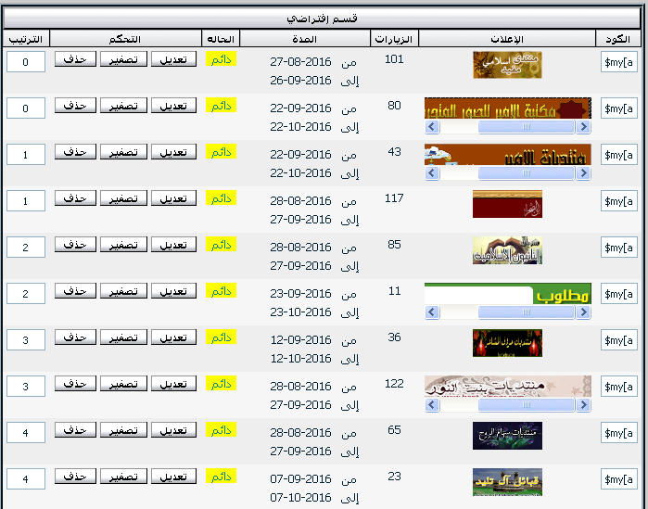Click left scroll arrow under the 122-visits banner
The height and width of the screenshot is (509, 648).
click(x=432, y=404)
